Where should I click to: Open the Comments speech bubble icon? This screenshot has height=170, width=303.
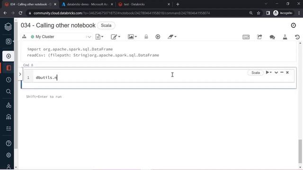pos(272,37)
